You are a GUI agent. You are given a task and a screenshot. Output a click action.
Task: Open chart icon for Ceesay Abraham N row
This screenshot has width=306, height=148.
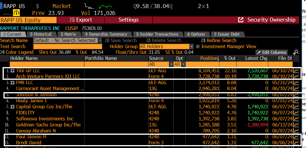point(296,131)
